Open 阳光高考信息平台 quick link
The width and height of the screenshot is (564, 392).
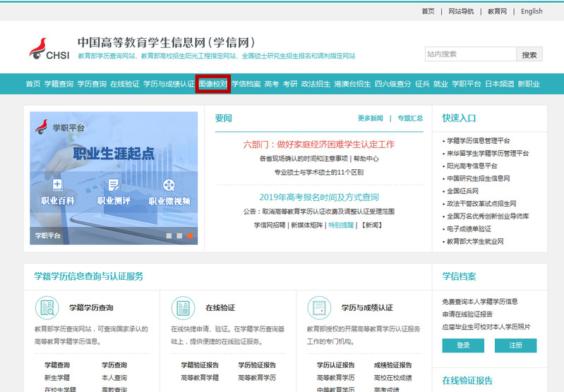(472, 166)
